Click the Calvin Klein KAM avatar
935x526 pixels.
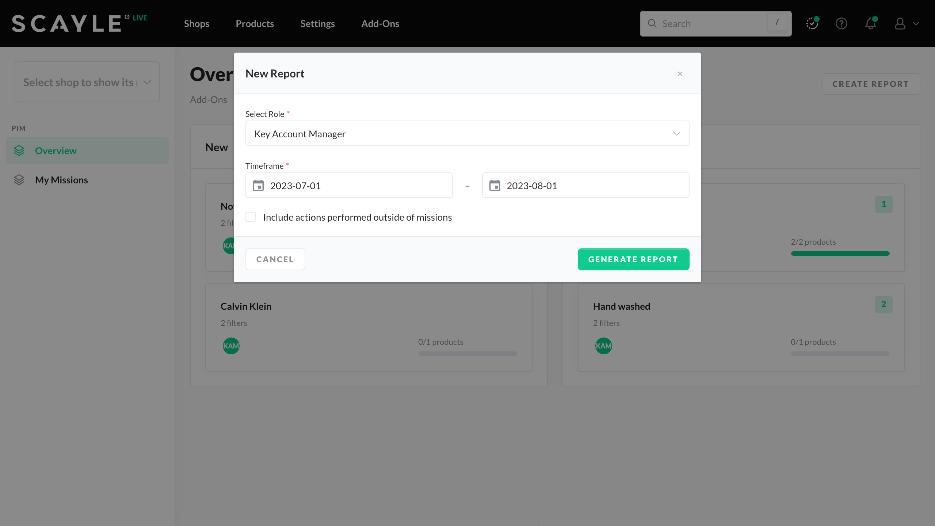pyautogui.click(x=231, y=346)
